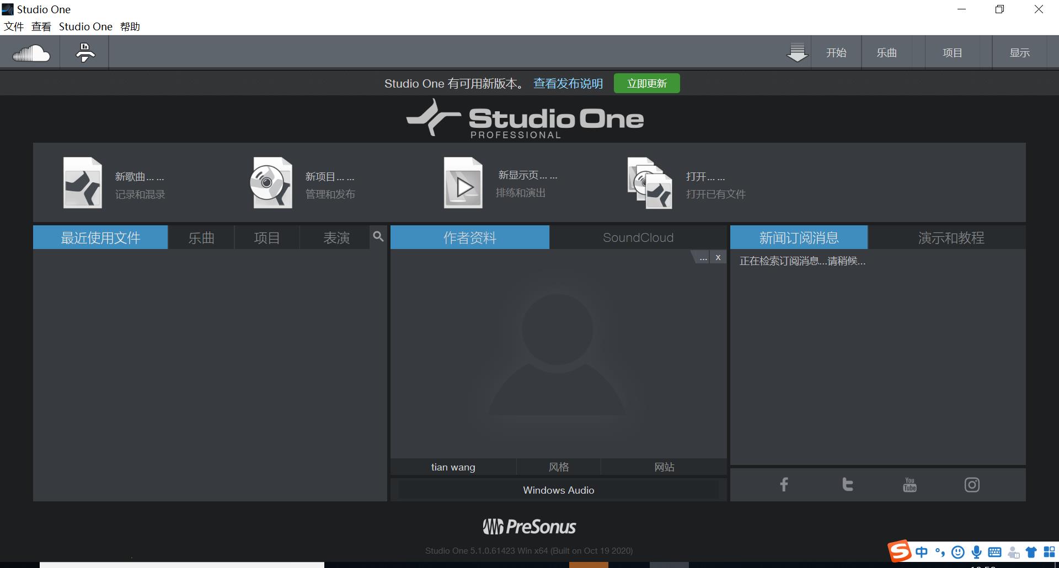Click the Sogou account person icon
This screenshot has width=1059, height=568.
click(1013, 552)
